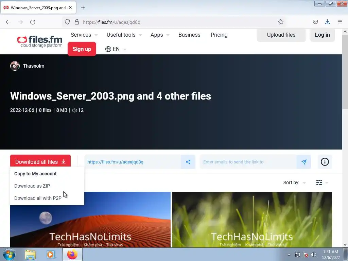Switch layout using the grid view icon
This screenshot has width=348, height=261.
[319, 182]
